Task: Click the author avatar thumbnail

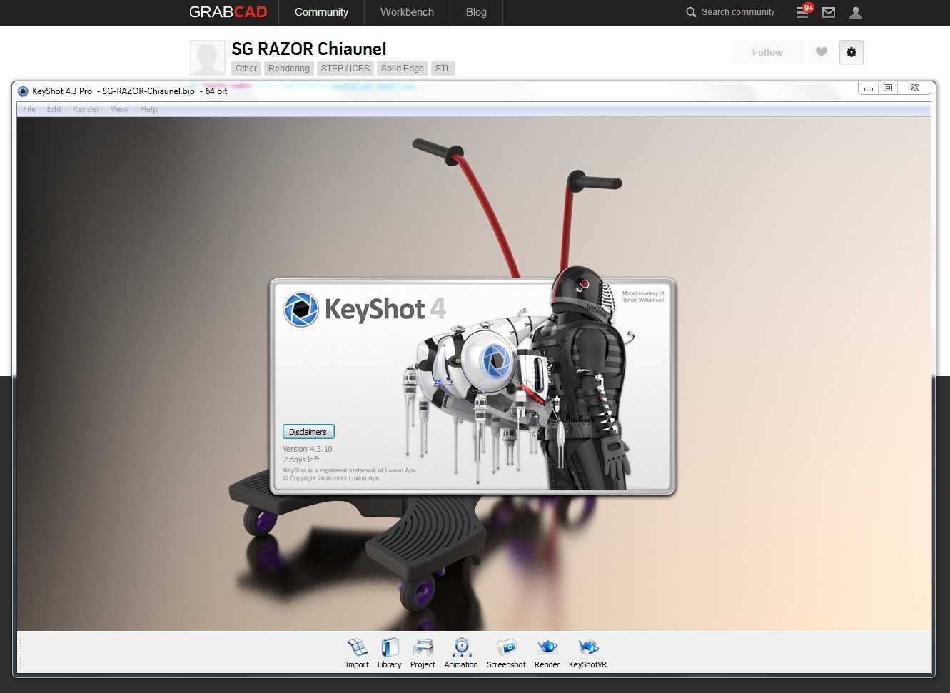Action: pyautogui.click(x=207, y=57)
